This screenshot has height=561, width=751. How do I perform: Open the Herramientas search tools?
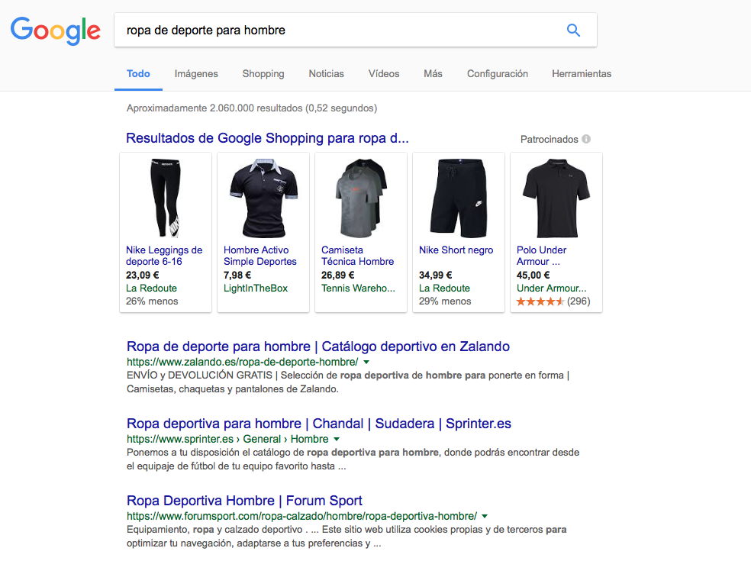(x=582, y=74)
